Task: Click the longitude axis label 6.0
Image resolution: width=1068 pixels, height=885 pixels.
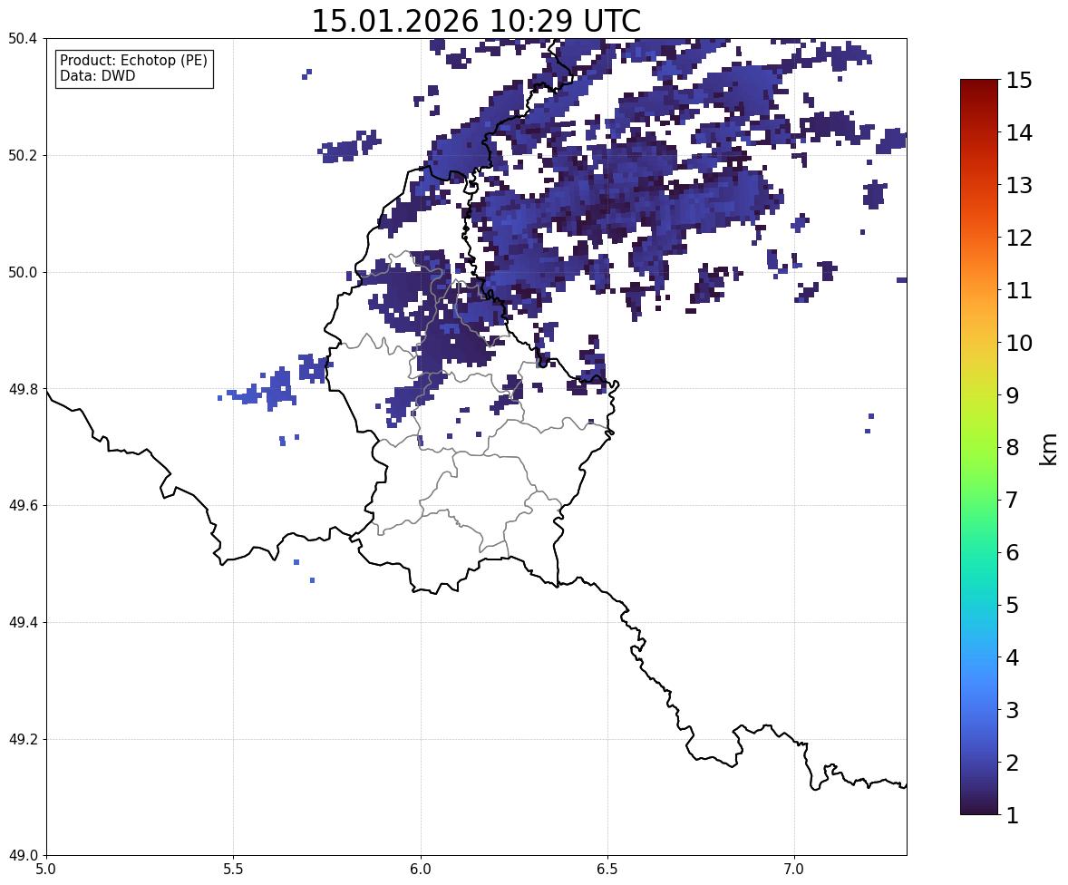Action: [x=421, y=870]
